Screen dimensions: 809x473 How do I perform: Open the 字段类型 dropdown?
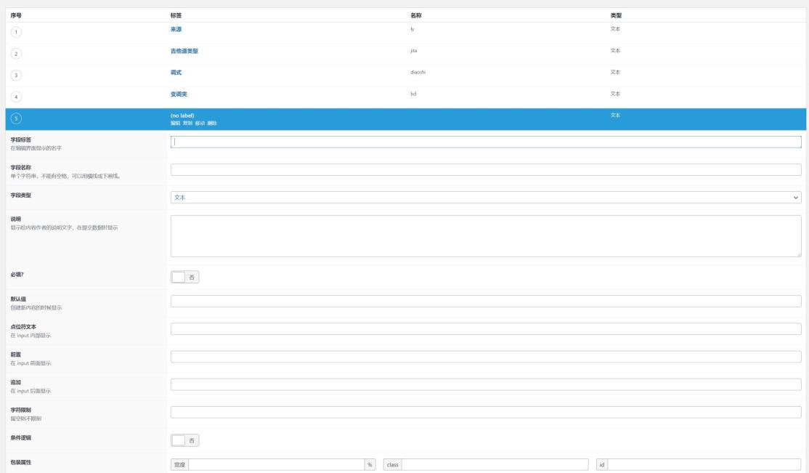point(486,197)
